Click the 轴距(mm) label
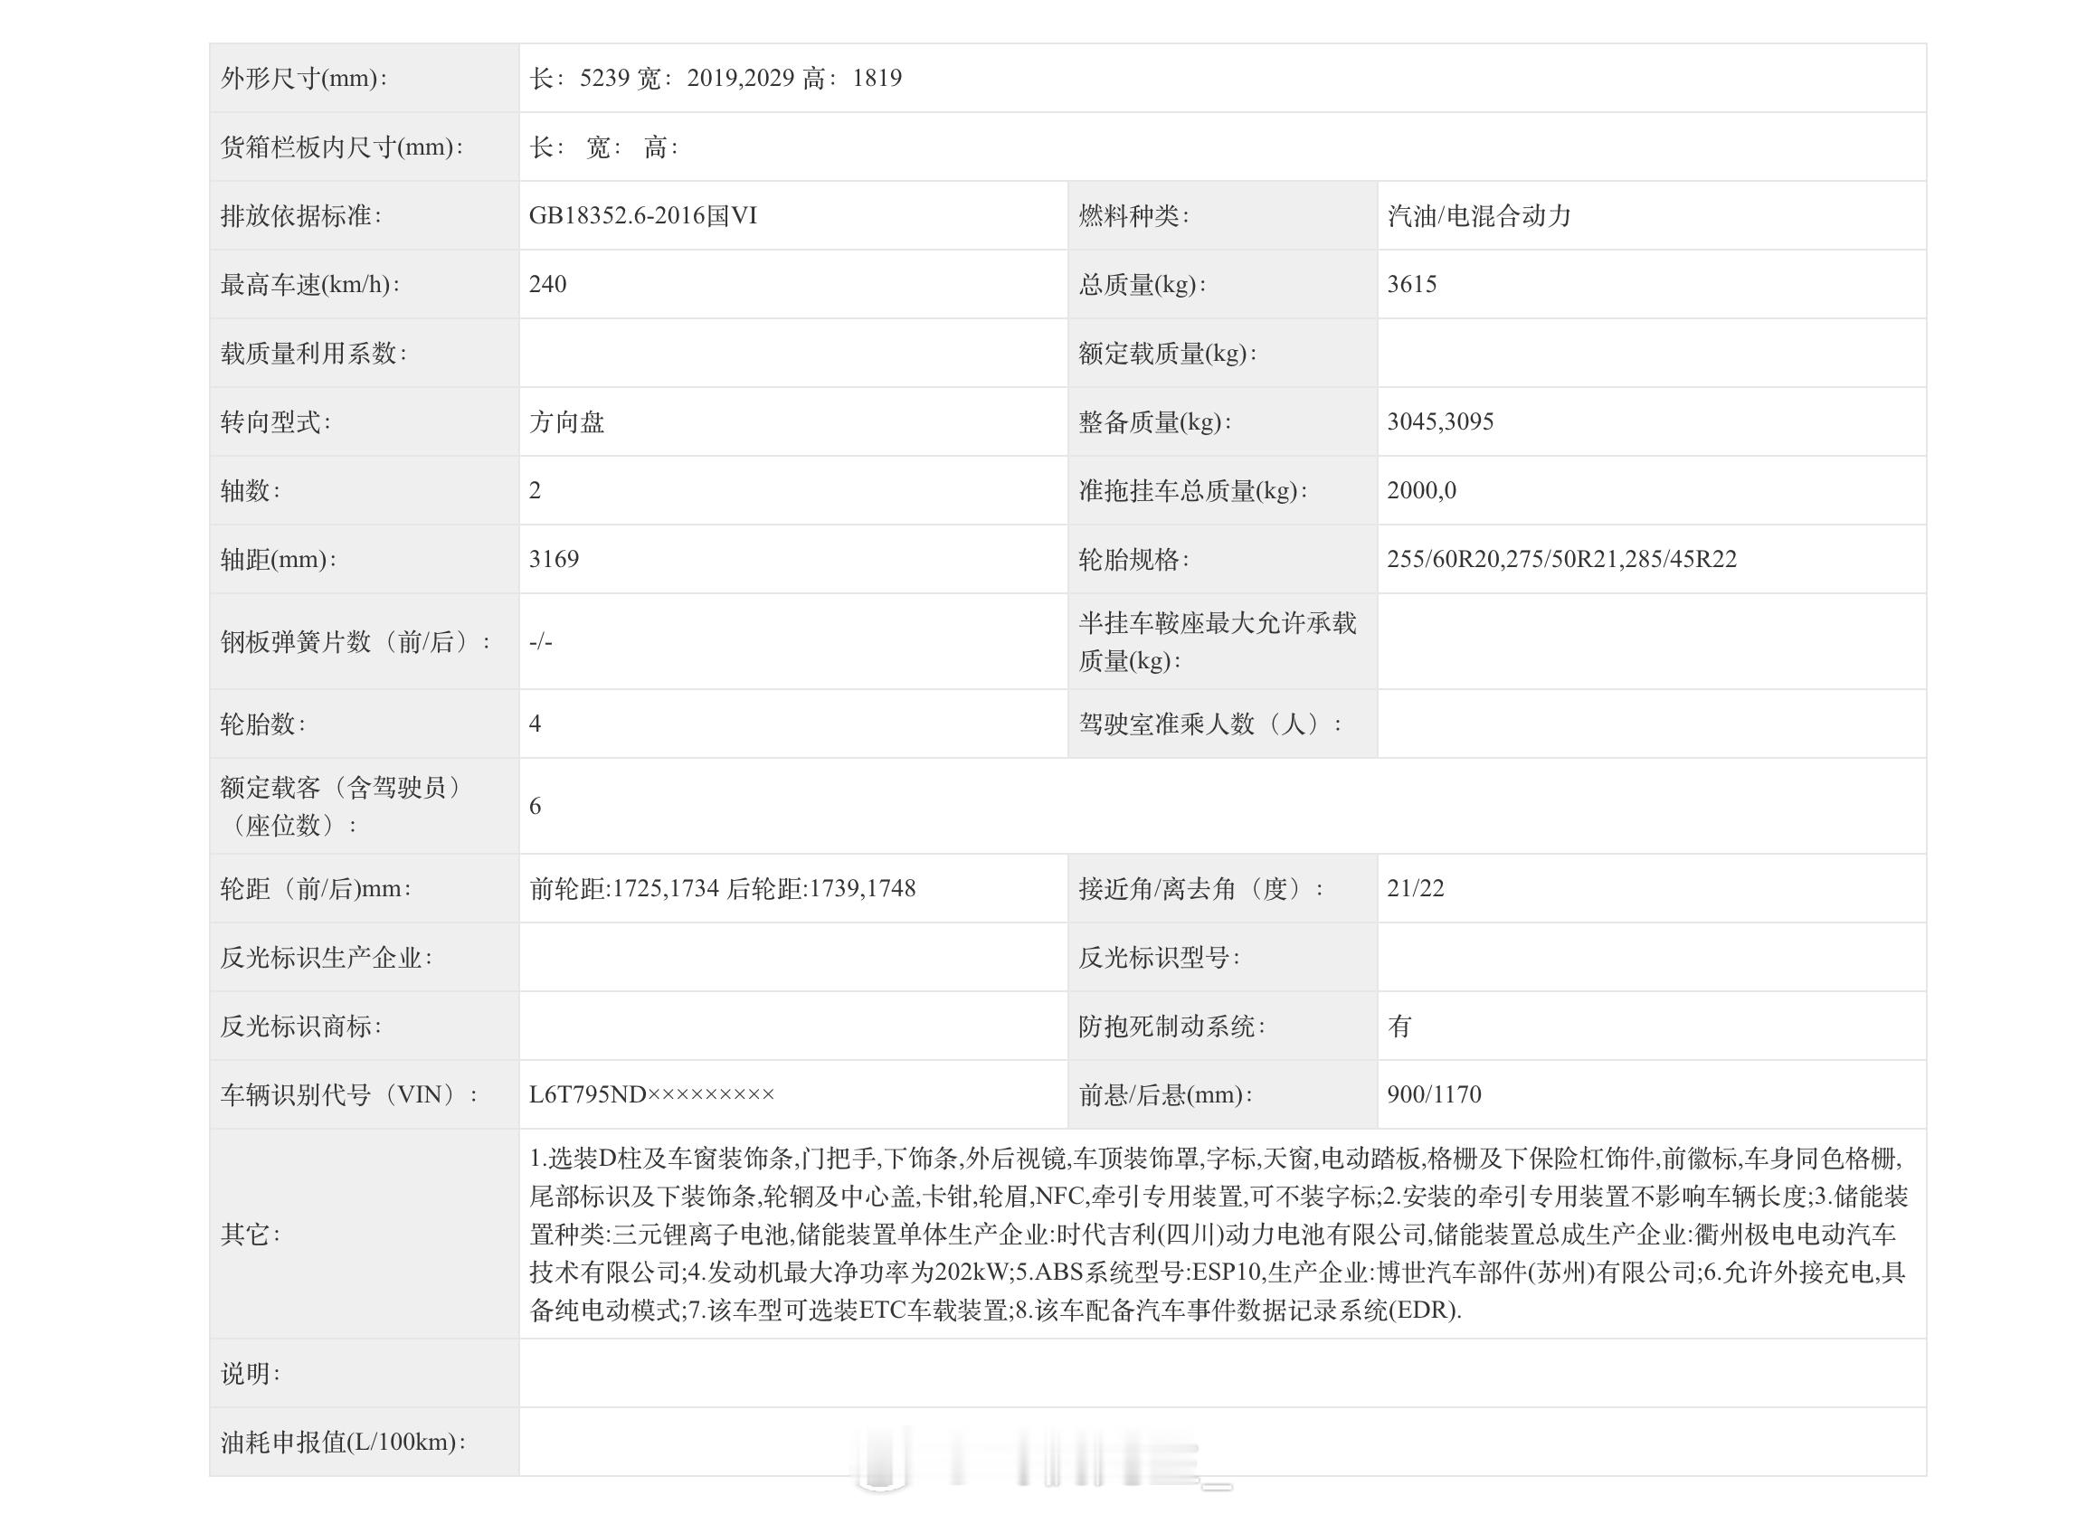The image size is (2086, 1514). [x=278, y=559]
